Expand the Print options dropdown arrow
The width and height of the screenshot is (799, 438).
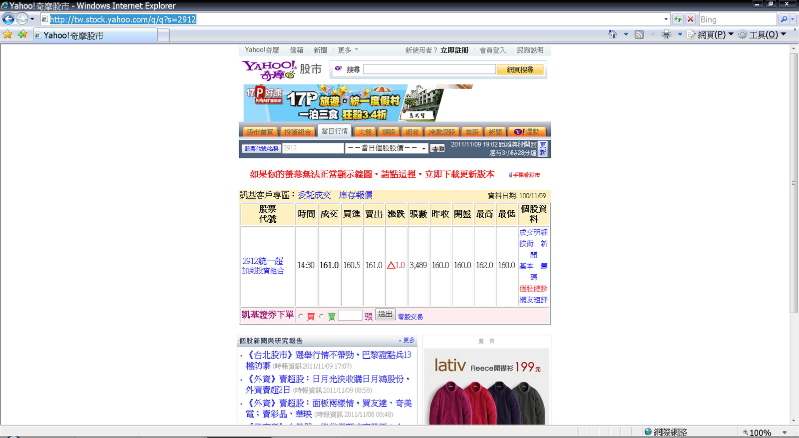(x=680, y=34)
